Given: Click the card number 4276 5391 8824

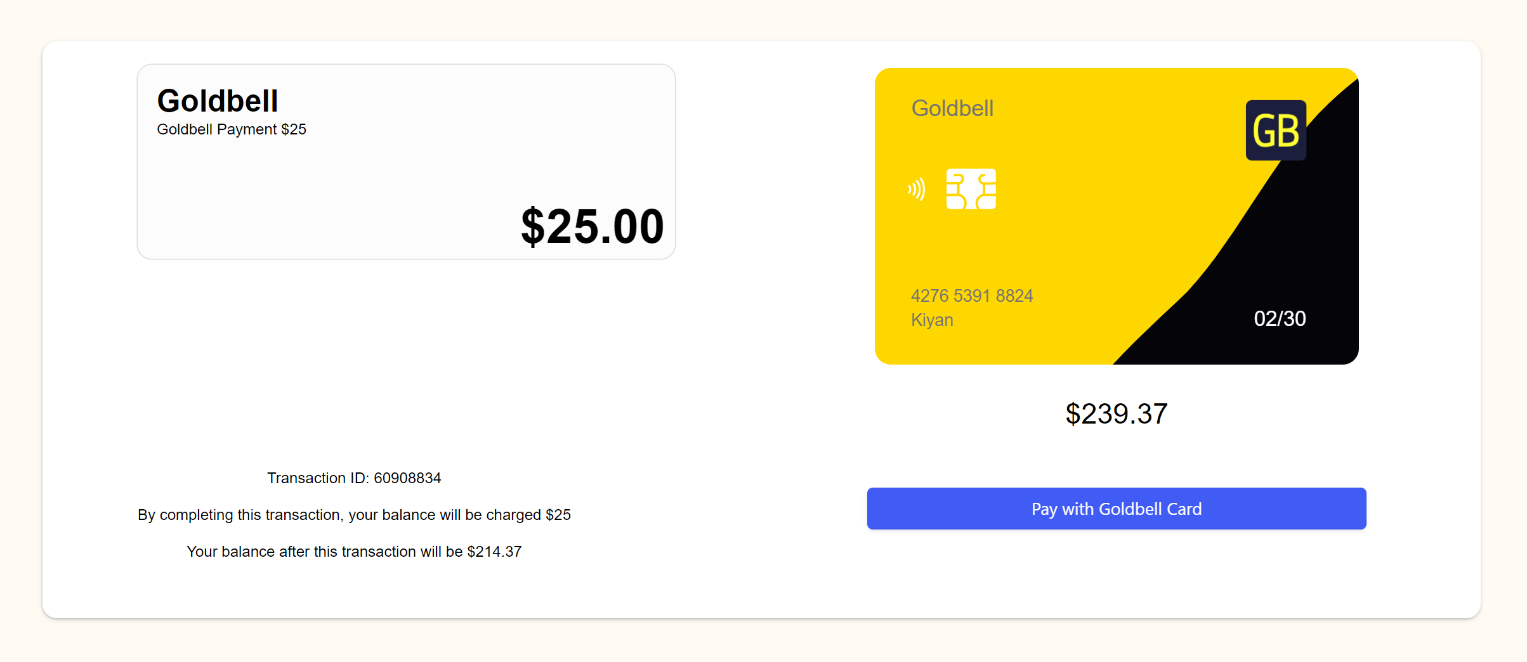Looking at the screenshot, I should tap(971, 295).
